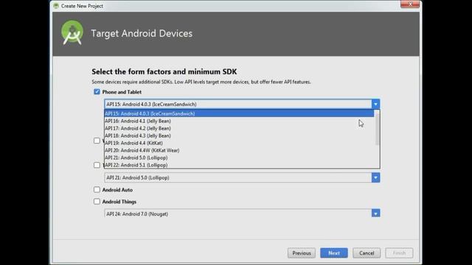The width and height of the screenshot is (472, 265).
Task: Select API 16: Android 4.1 (Jelly Bean)
Action: tap(239, 121)
